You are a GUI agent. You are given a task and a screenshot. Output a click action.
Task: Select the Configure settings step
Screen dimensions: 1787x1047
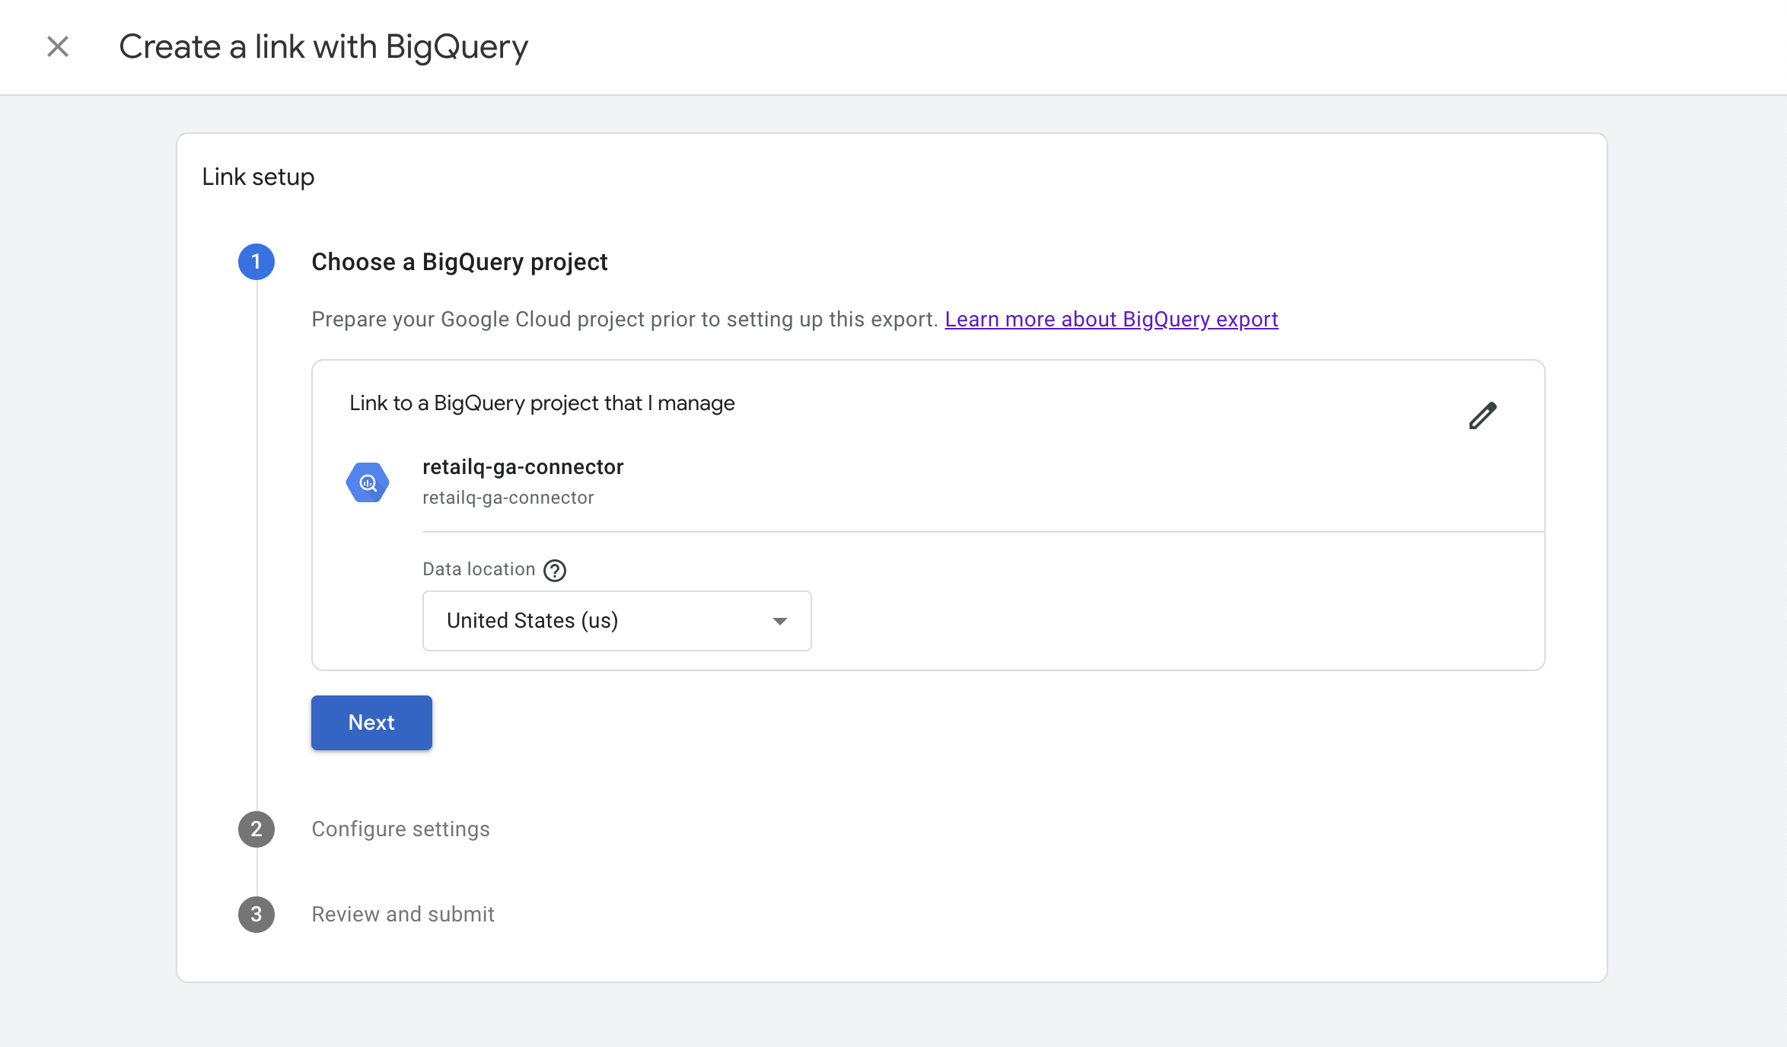pyautogui.click(x=400, y=829)
